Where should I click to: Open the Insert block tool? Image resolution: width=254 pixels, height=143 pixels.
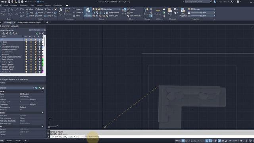point(124,12)
